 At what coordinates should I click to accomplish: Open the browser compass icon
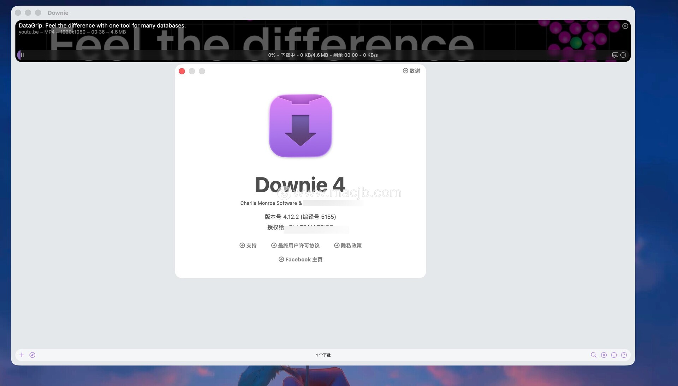click(x=32, y=355)
